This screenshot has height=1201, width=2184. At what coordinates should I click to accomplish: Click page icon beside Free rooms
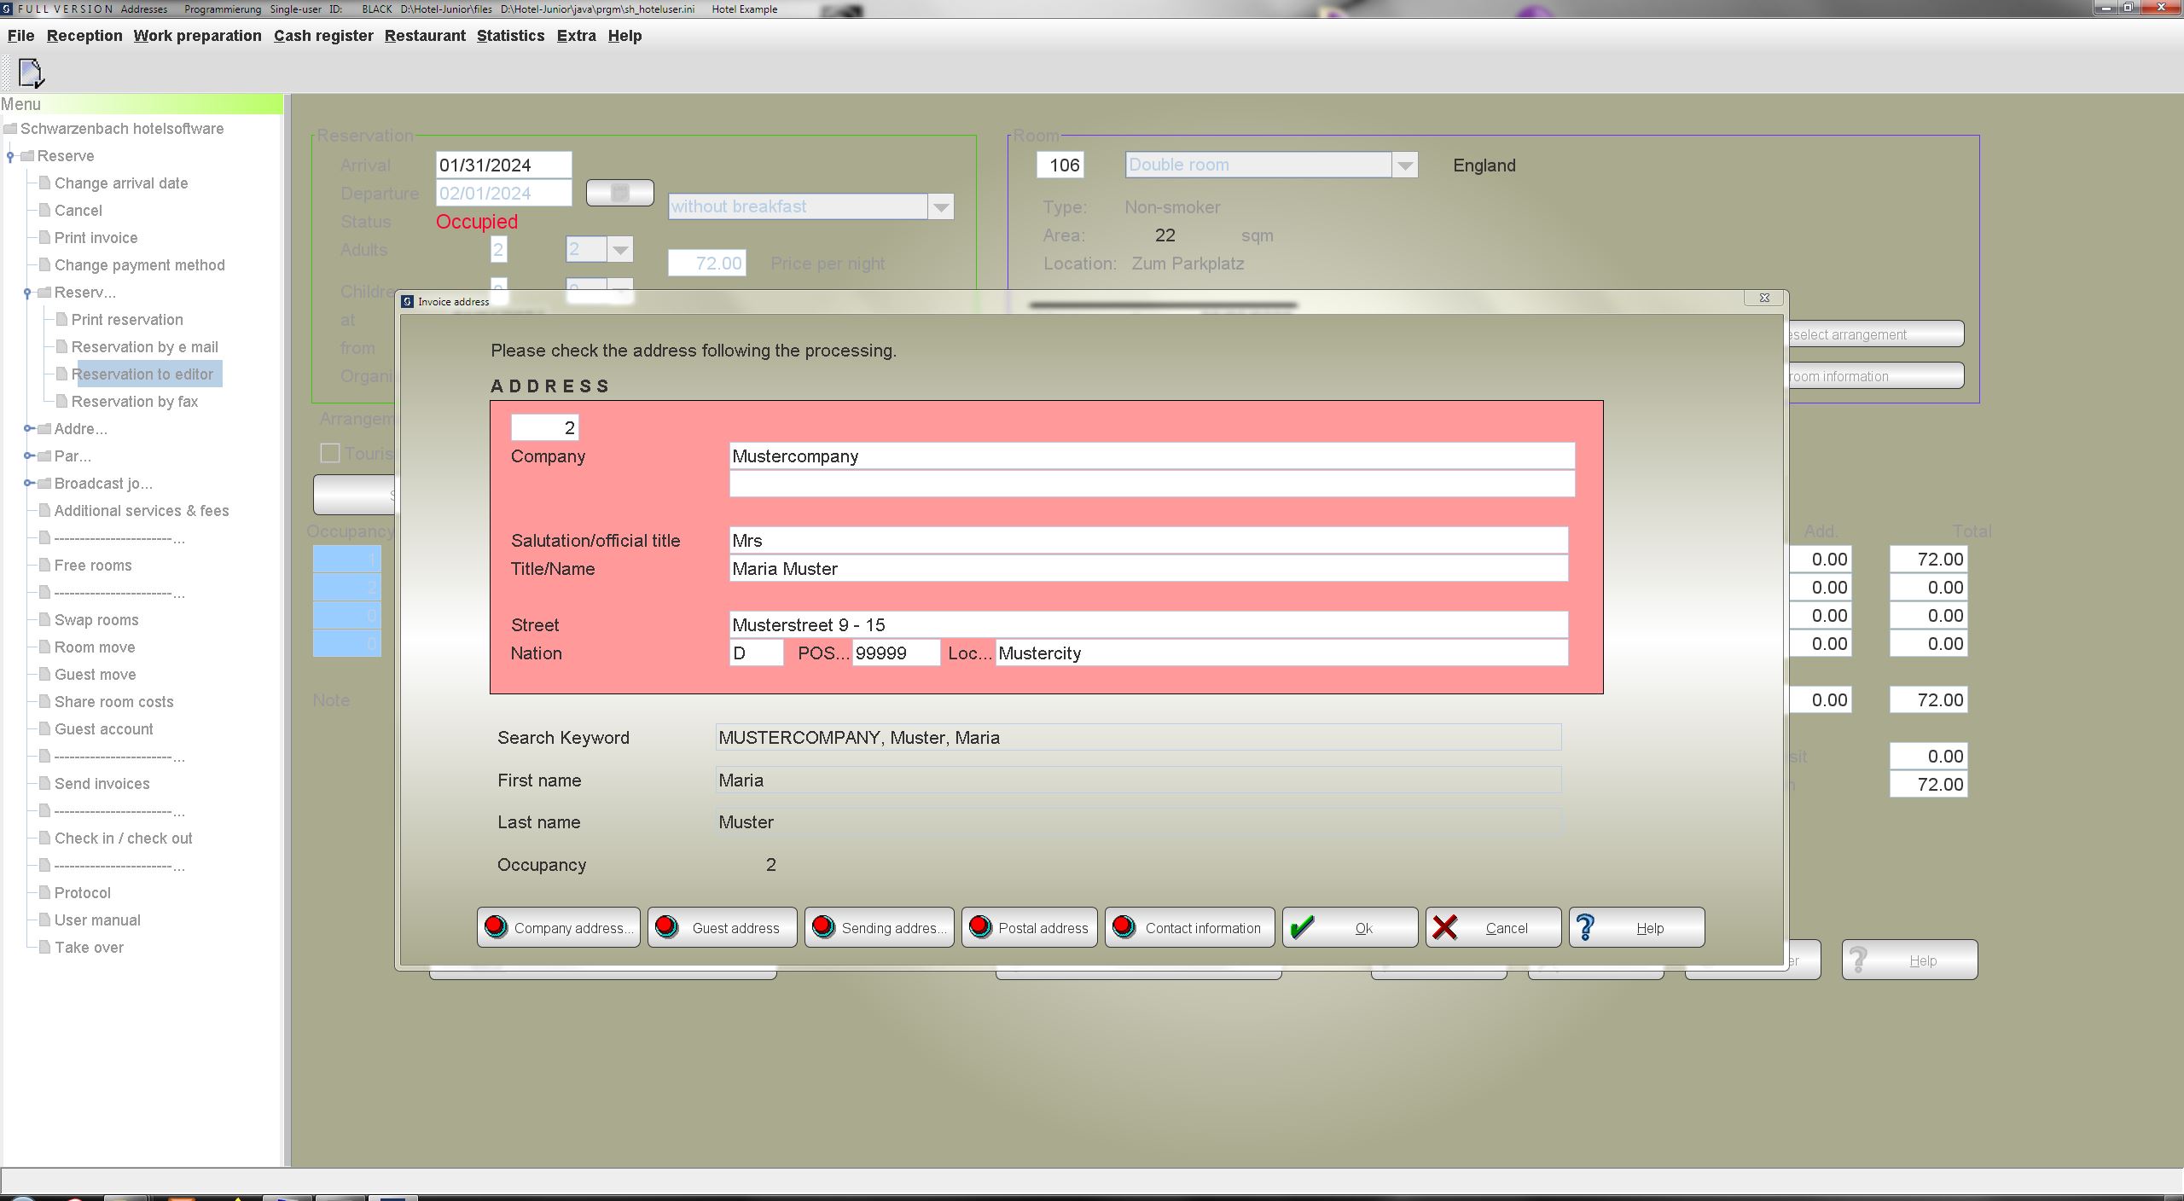[44, 565]
